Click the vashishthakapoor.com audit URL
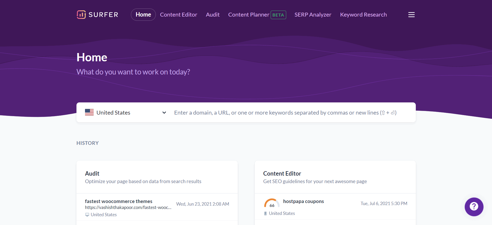 coord(128,207)
